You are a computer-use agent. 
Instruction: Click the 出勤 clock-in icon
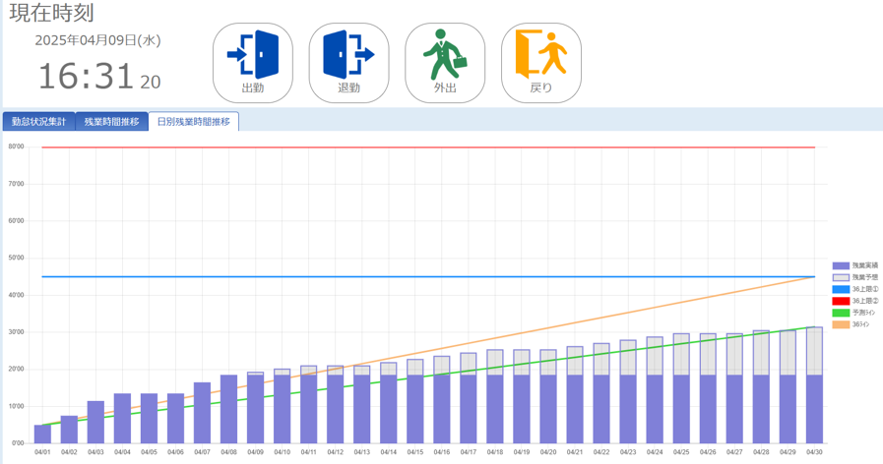point(253,62)
